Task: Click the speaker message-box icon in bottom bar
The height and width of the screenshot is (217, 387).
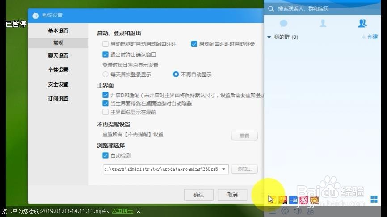Action: tap(298, 211)
